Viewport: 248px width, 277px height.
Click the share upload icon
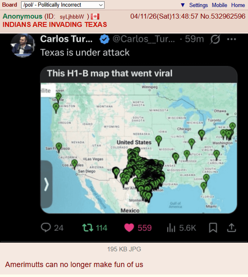click(231, 228)
